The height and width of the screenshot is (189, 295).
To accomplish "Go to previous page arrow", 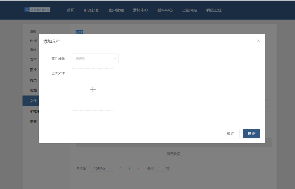I will 120,169.
